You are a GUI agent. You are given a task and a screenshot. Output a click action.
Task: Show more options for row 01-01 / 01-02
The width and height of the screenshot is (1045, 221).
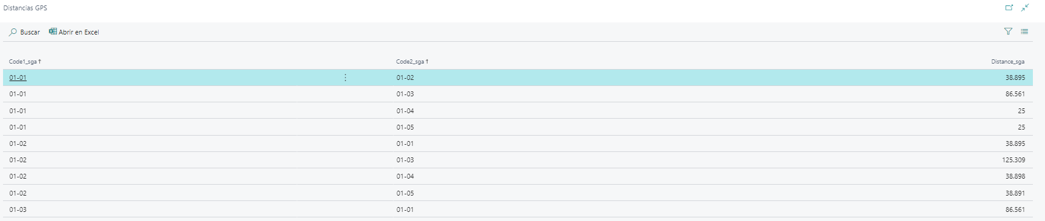coord(345,78)
